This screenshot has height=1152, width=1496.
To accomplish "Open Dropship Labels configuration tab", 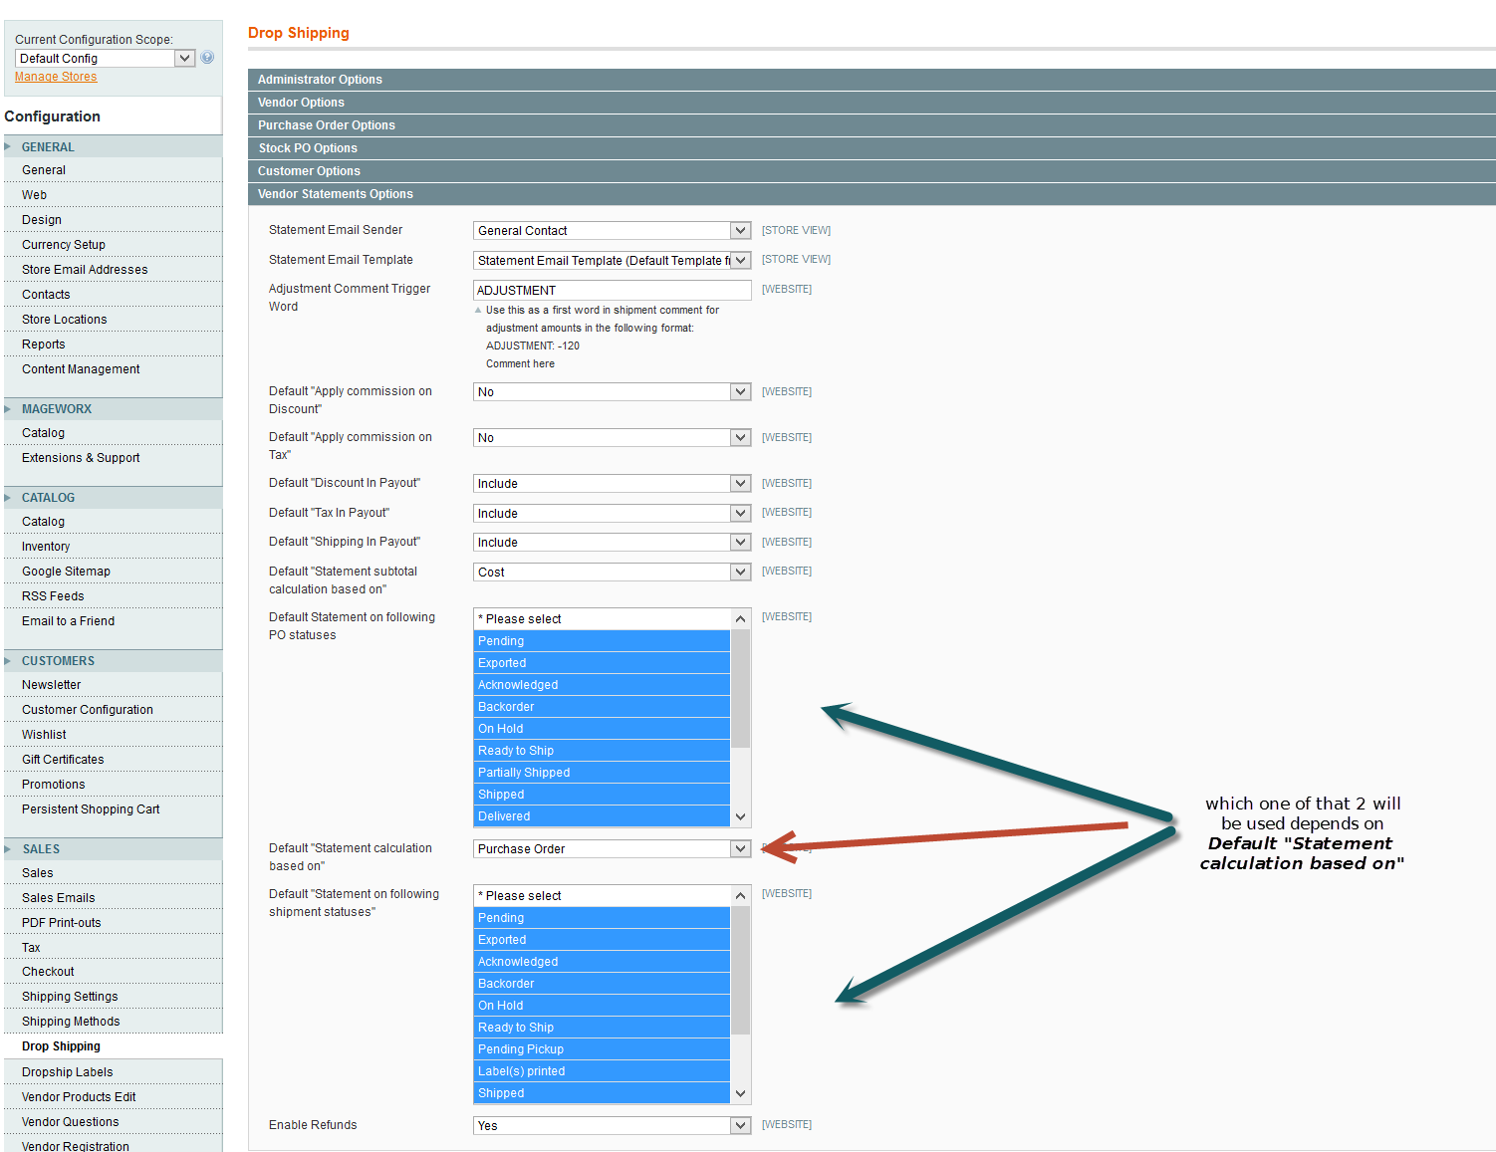I will point(68,1072).
